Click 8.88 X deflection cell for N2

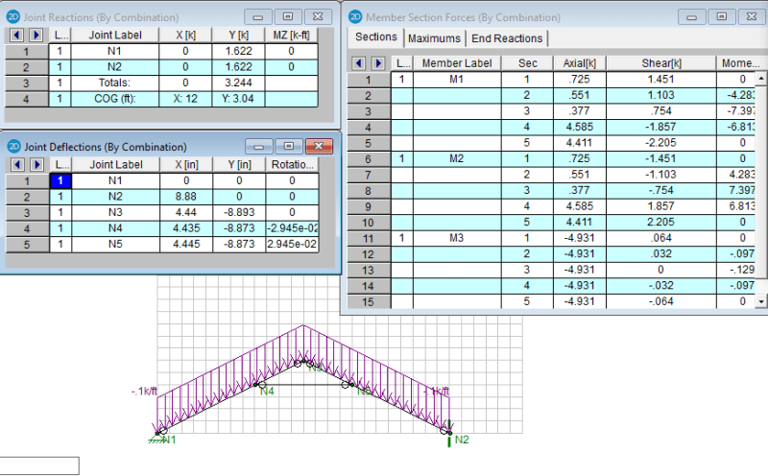[186, 197]
